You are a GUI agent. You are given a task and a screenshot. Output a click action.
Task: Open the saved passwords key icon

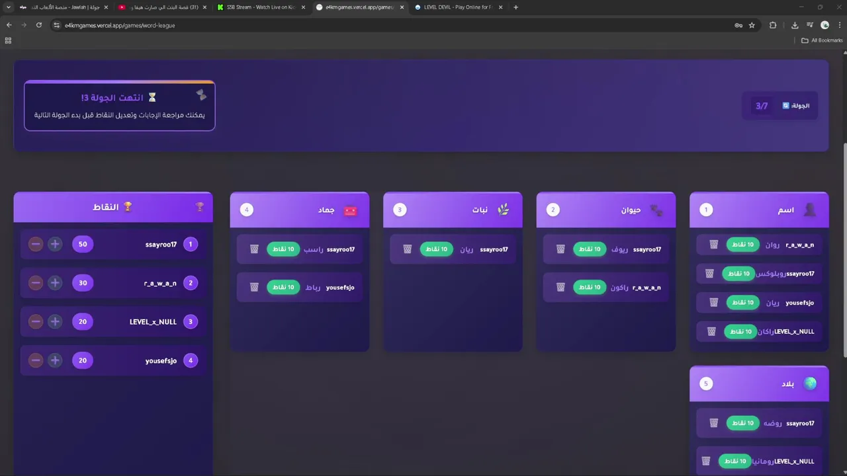click(x=738, y=25)
